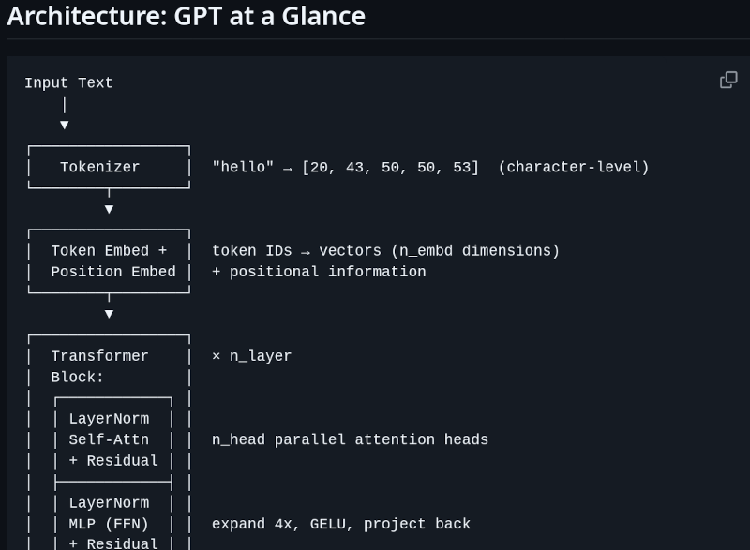Click the Tokenizer box in diagram

click(109, 167)
